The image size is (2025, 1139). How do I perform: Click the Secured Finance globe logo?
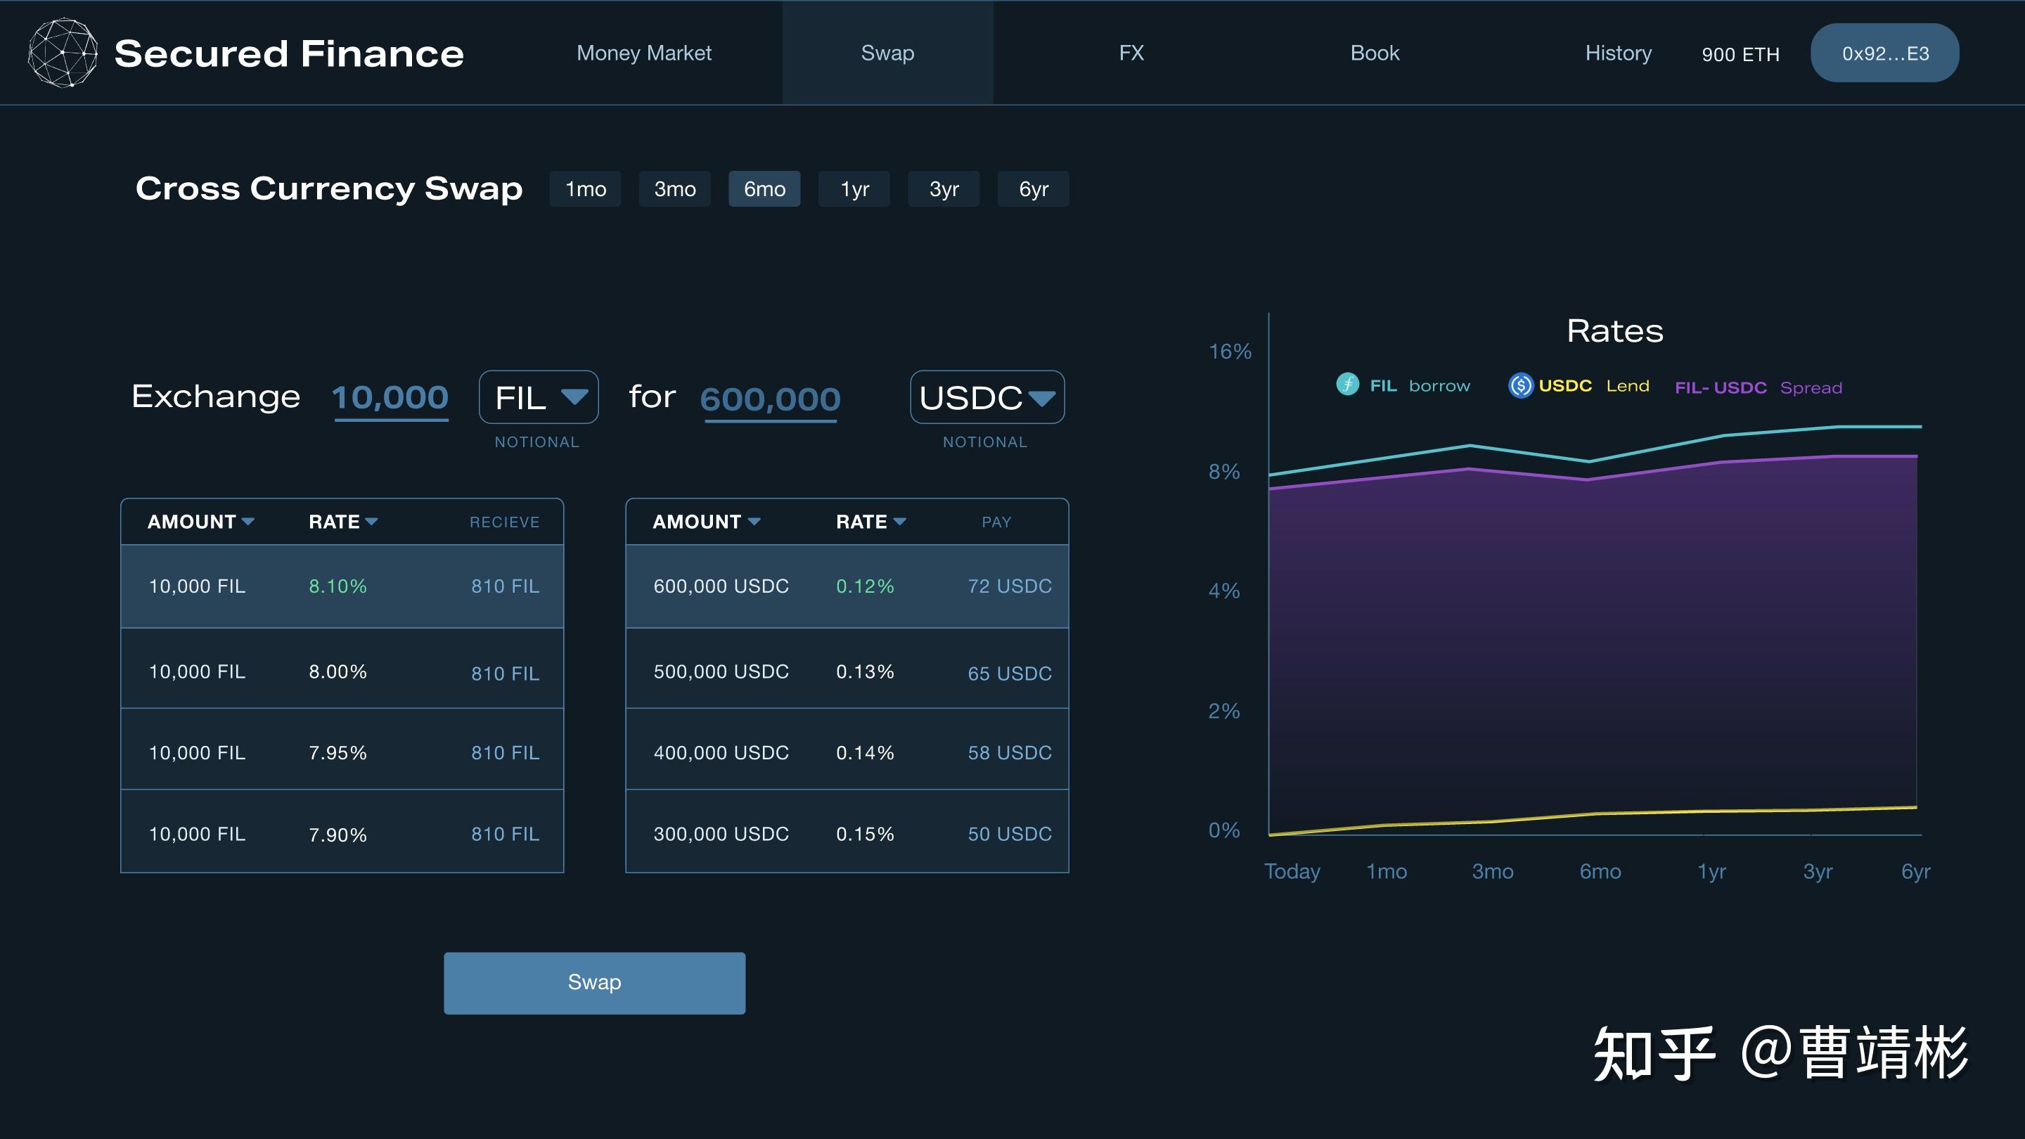coord(63,53)
